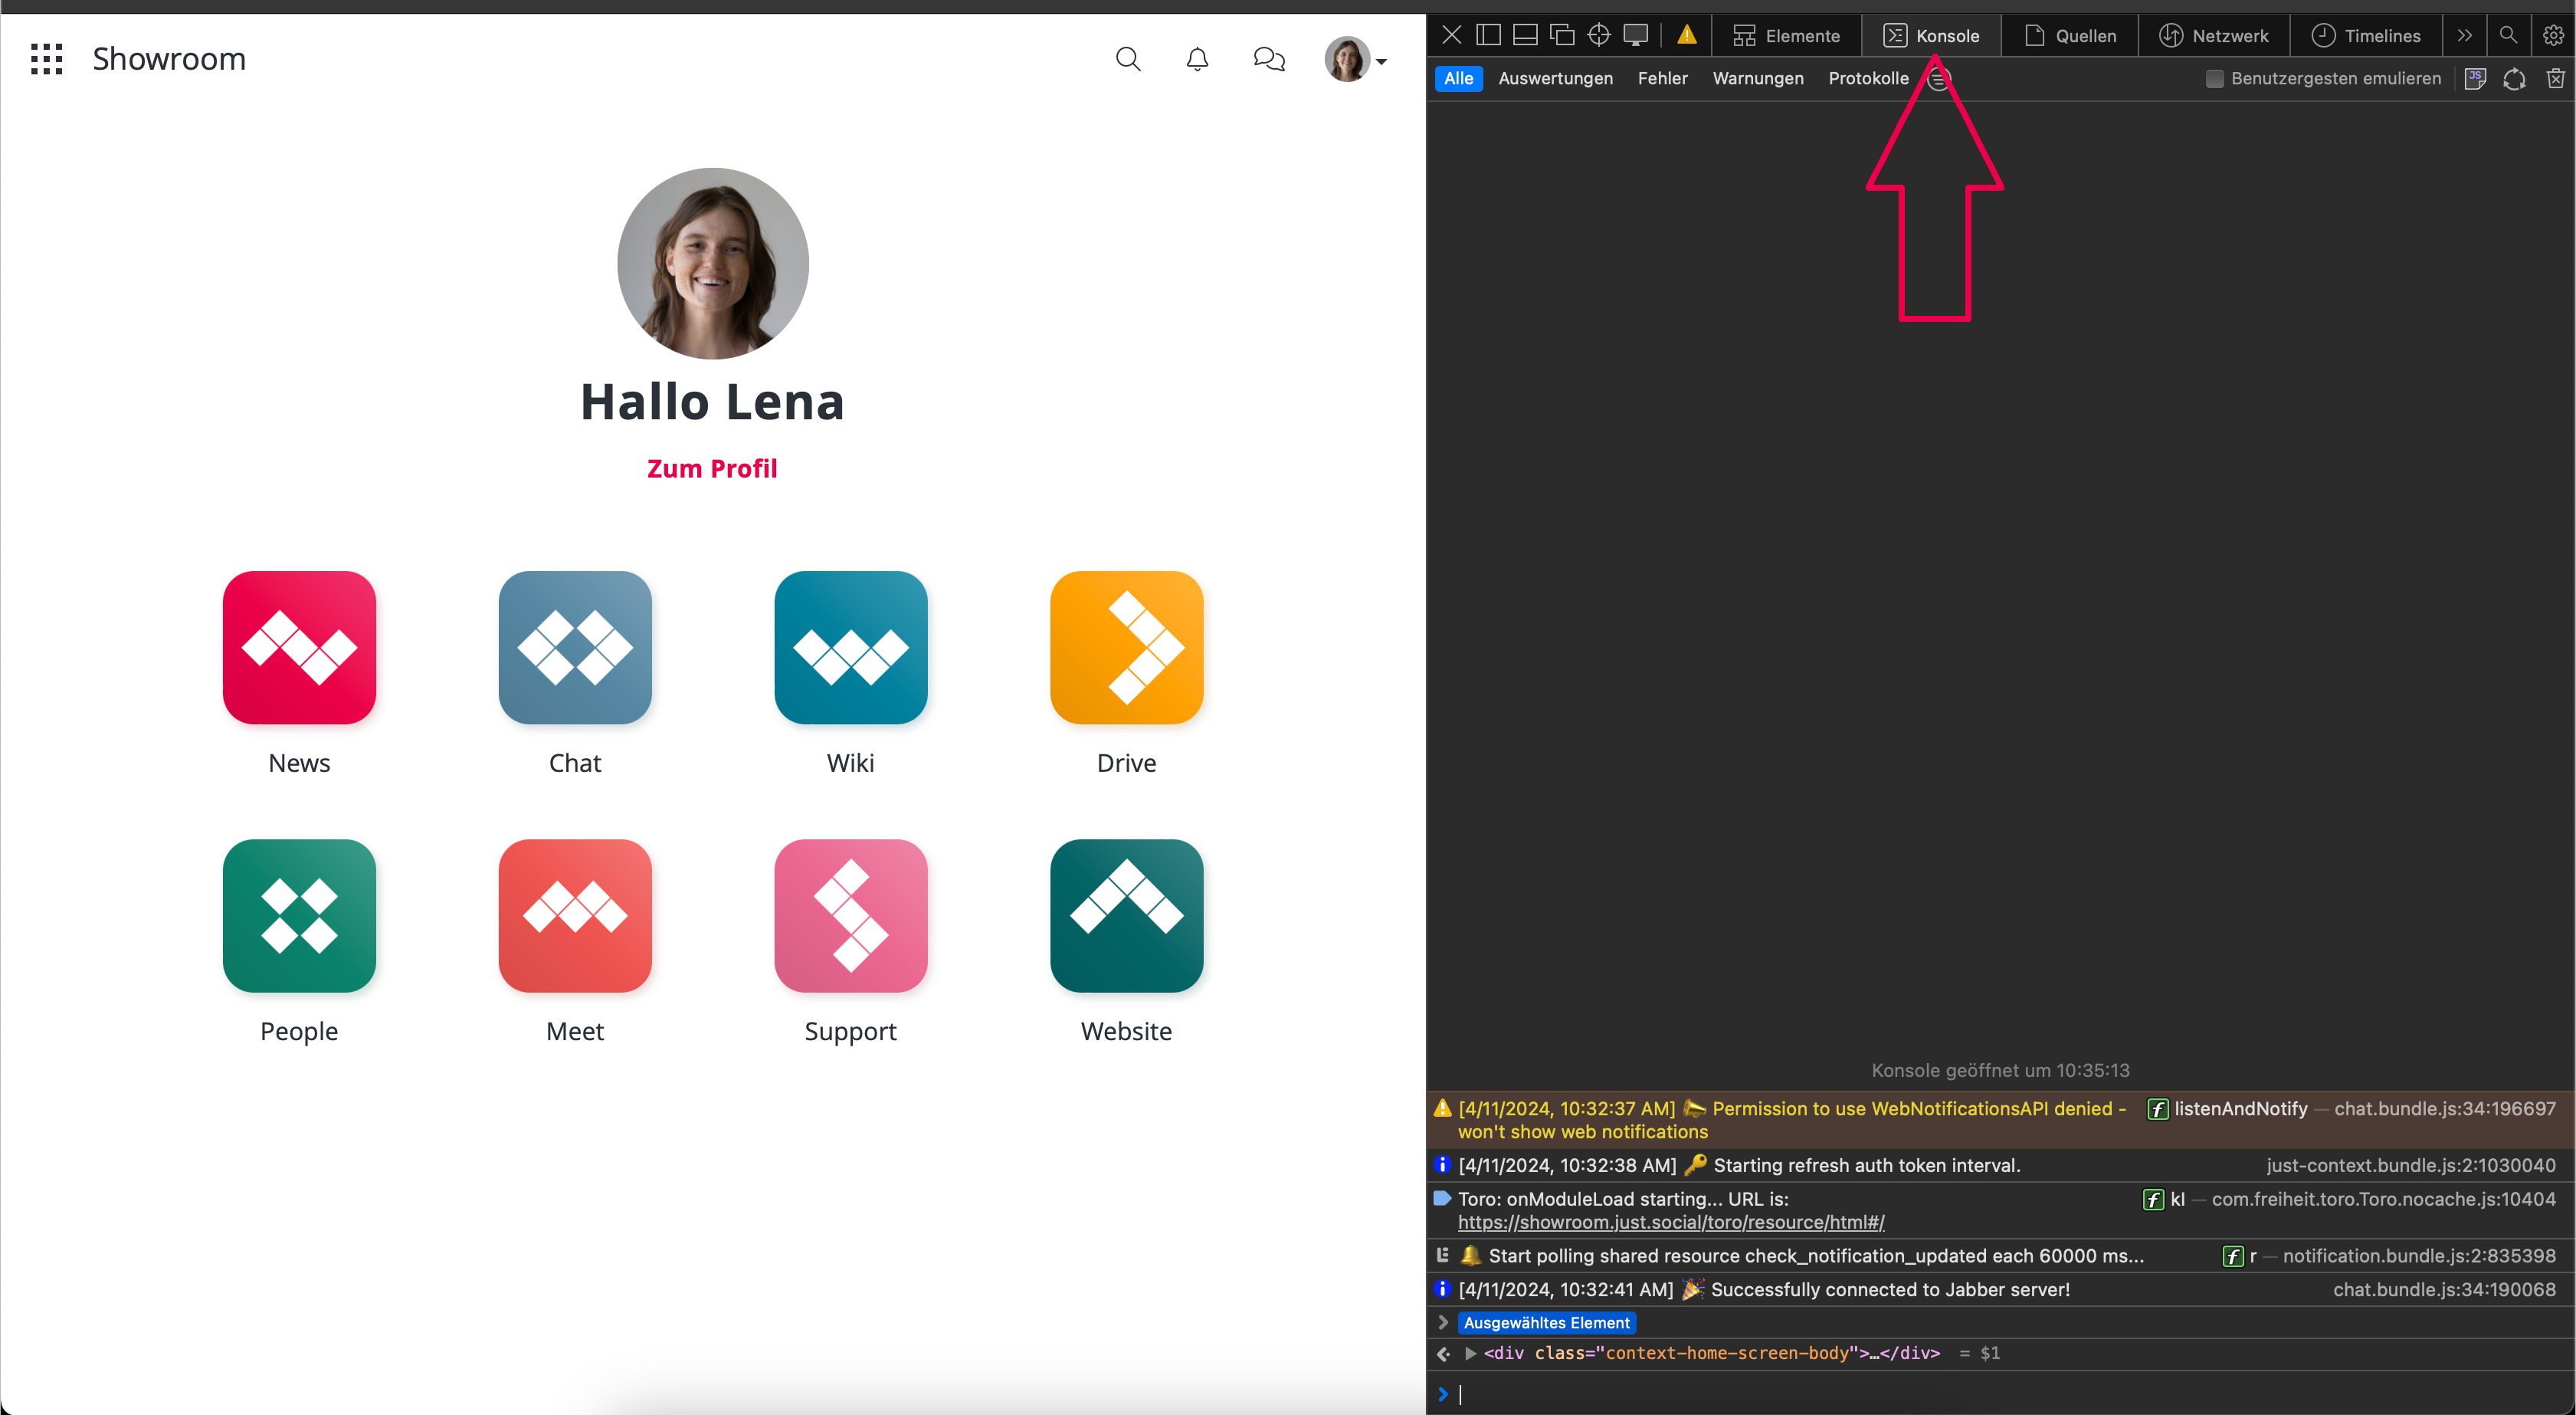This screenshot has width=2576, height=1415.
Task: Expand the Ausgewähltes Element entry chevron
Action: tap(1442, 1323)
